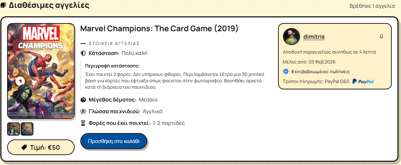Click the bell notification icon beside dimitris
This screenshot has width=401, height=165.
point(381,37)
